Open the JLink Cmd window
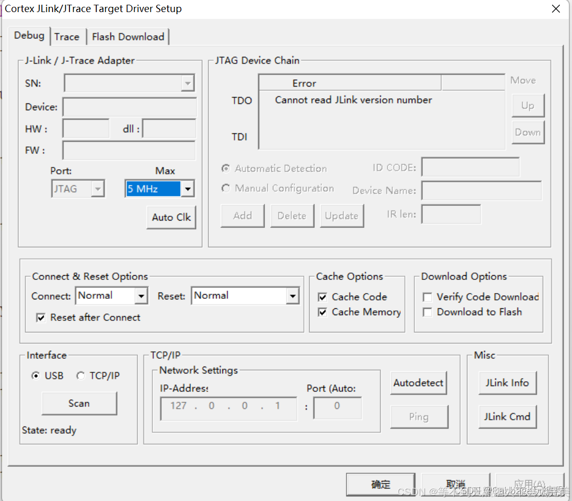The width and height of the screenshot is (572, 501). [507, 416]
